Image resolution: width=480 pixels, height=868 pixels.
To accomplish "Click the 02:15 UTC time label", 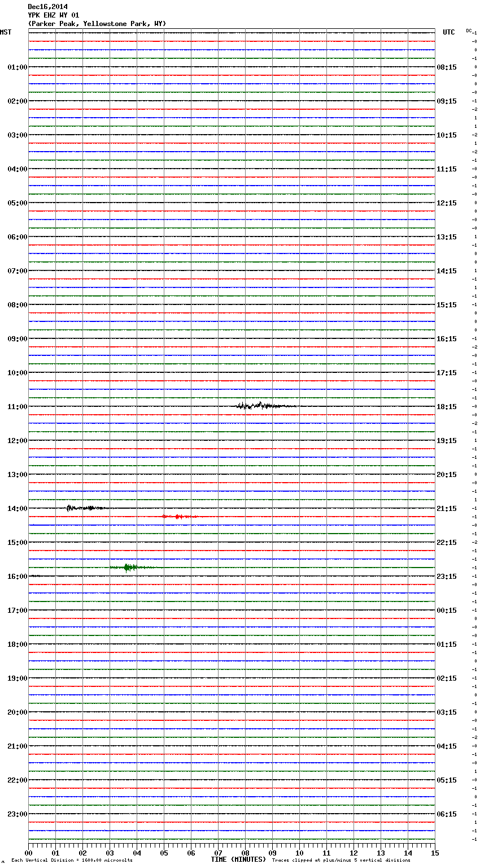I will pos(447,678).
